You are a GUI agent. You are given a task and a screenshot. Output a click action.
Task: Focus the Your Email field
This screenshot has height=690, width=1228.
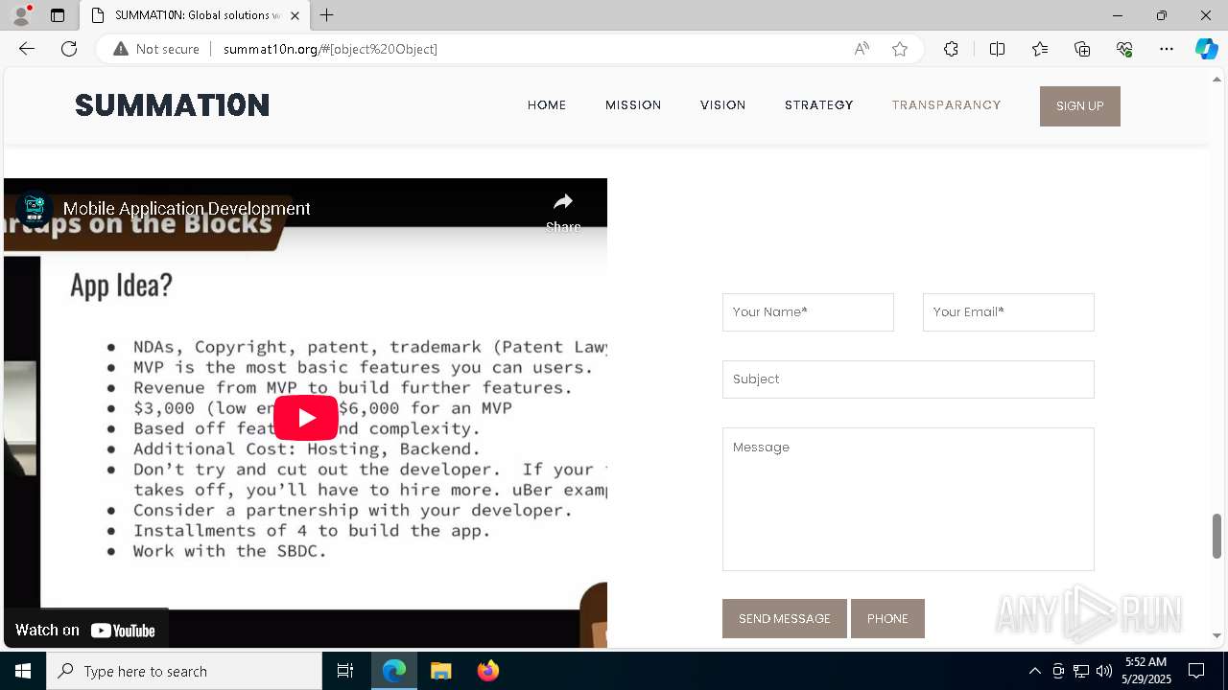click(x=1008, y=312)
